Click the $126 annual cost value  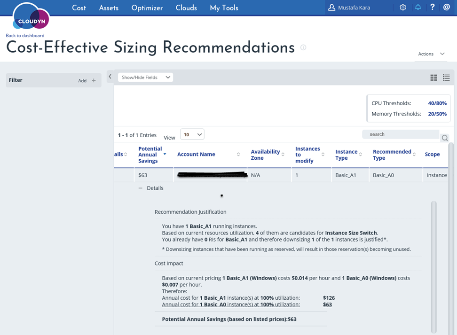(x=329, y=298)
